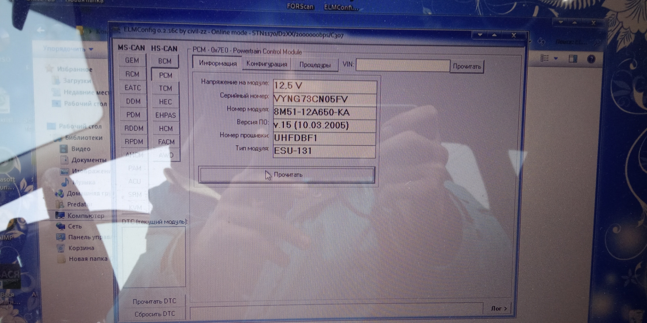This screenshot has height=323, width=647.
Task: Click the wide Прочитать button below module info
Action: pos(286,175)
